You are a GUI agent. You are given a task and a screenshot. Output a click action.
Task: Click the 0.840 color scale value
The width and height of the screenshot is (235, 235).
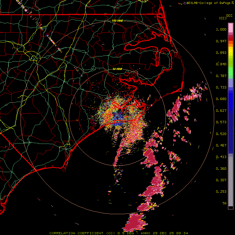click(x=221, y=64)
